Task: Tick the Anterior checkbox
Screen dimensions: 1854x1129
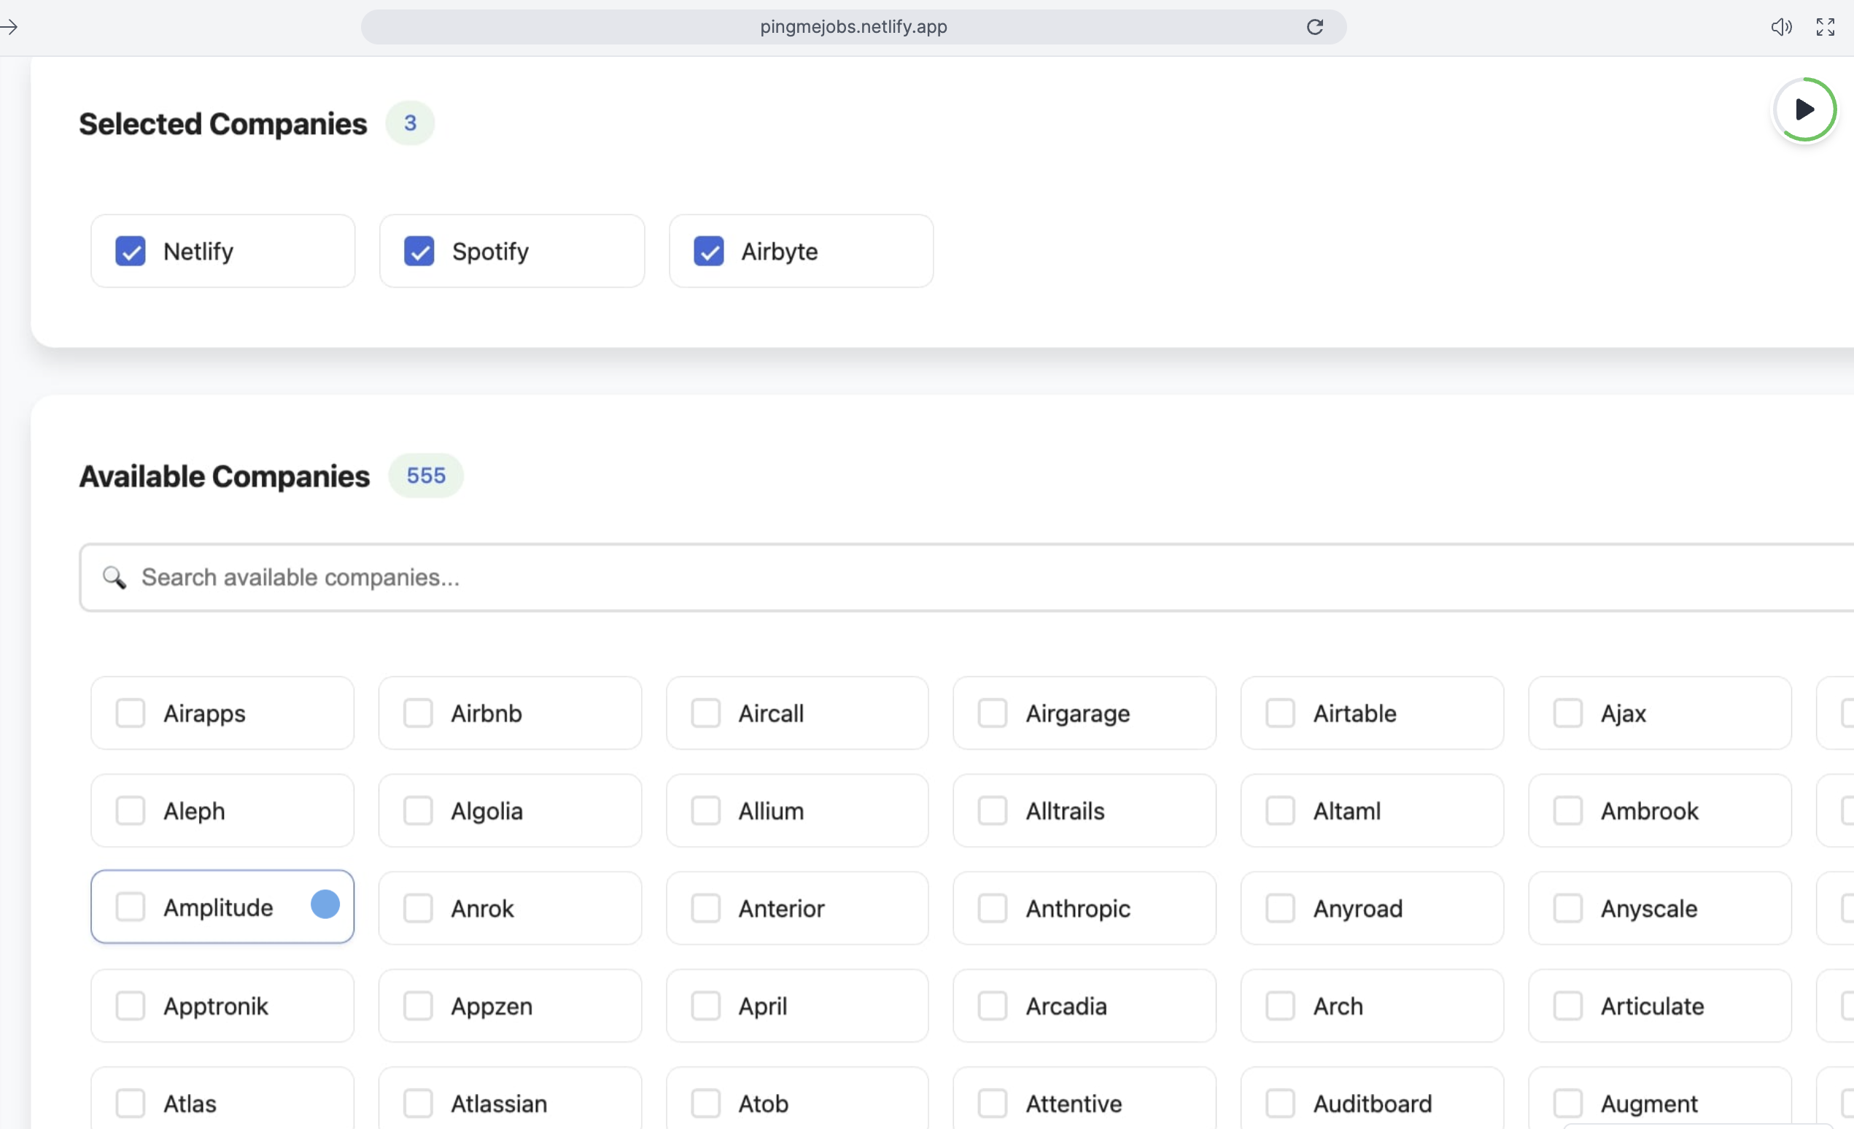Action: 706,909
